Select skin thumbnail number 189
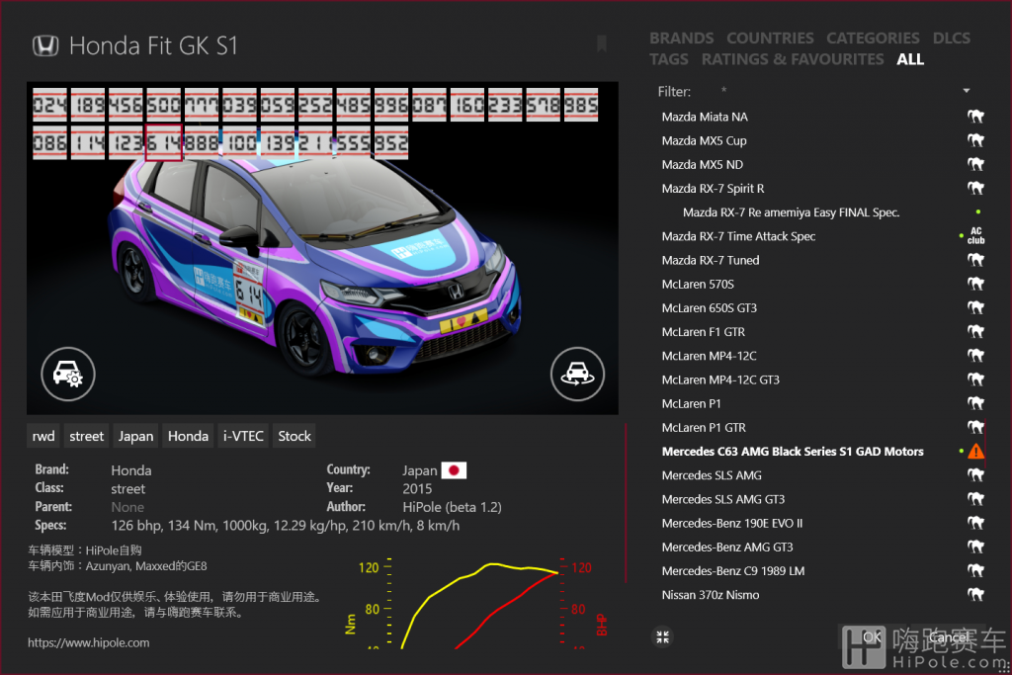Image resolution: width=1012 pixels, height=675 pixels. pos(88,105)
